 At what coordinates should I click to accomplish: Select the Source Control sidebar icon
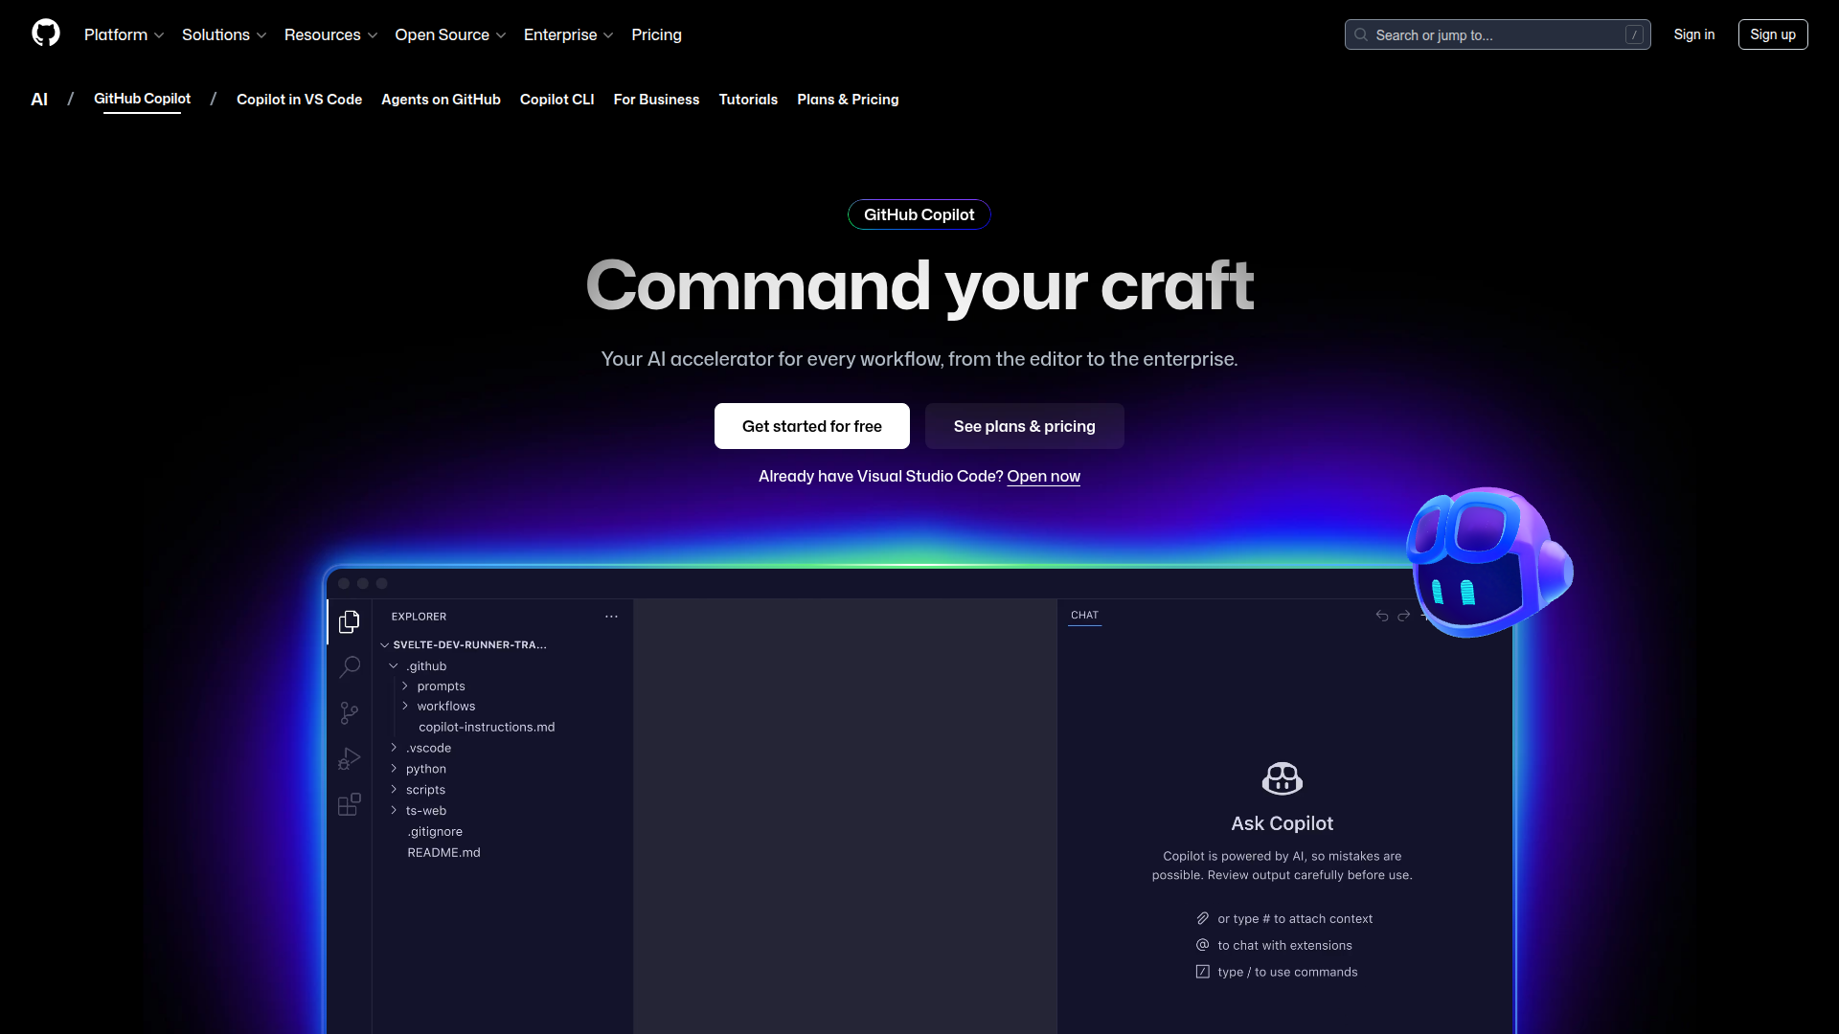pos(350,713)
